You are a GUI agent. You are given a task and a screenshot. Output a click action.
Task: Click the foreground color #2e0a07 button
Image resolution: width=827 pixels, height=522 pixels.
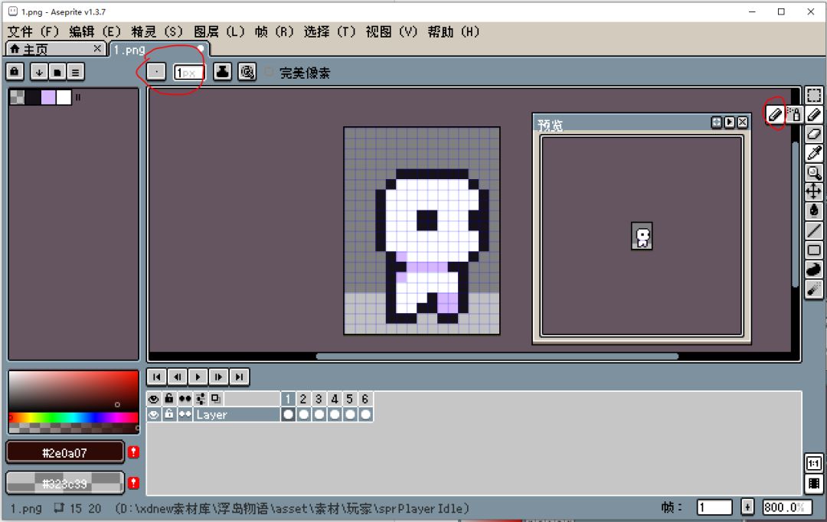(x=64, y=452)
